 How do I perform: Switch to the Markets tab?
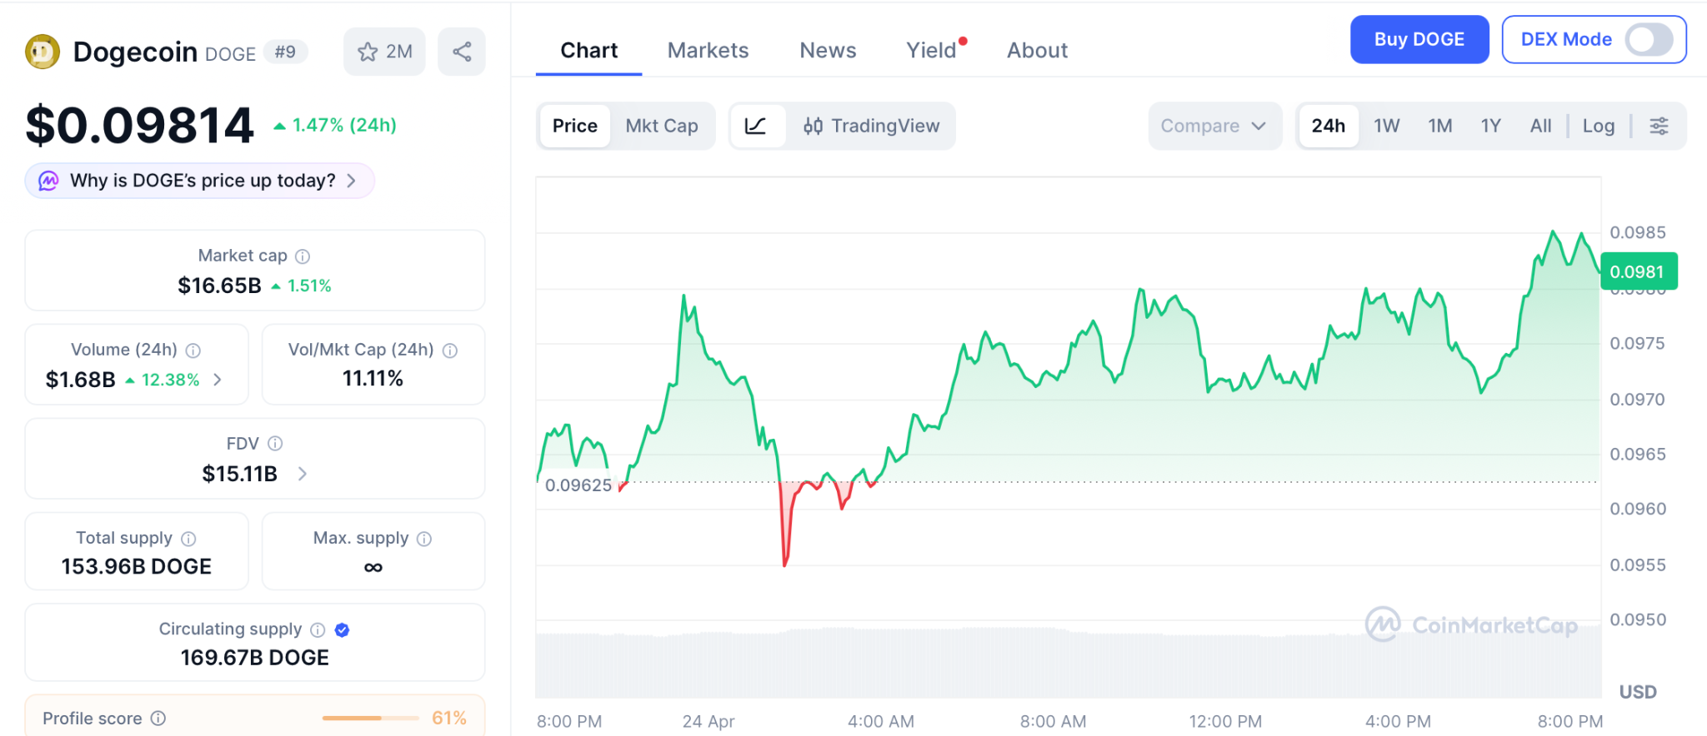708,51
